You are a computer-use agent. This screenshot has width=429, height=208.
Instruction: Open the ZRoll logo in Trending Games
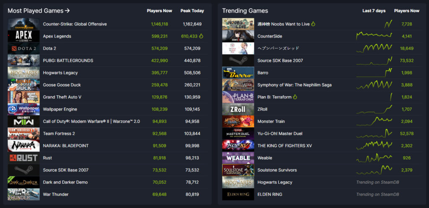[x=238, y=109]
